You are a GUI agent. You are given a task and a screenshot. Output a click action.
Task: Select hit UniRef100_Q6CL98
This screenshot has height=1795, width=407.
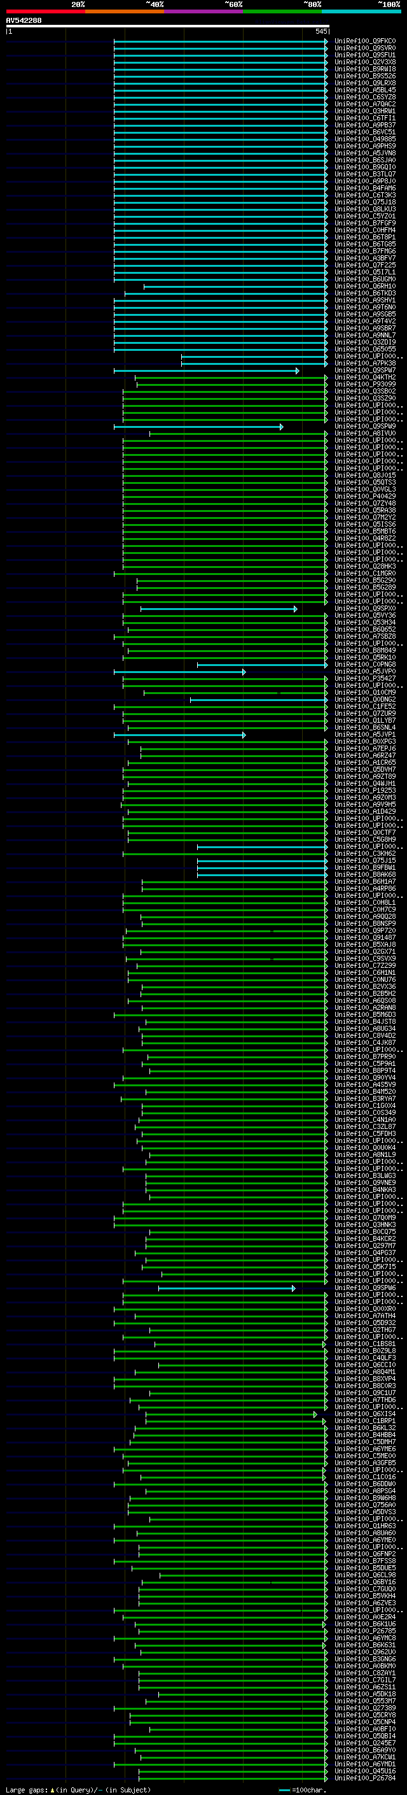[x=364, y=1575]
